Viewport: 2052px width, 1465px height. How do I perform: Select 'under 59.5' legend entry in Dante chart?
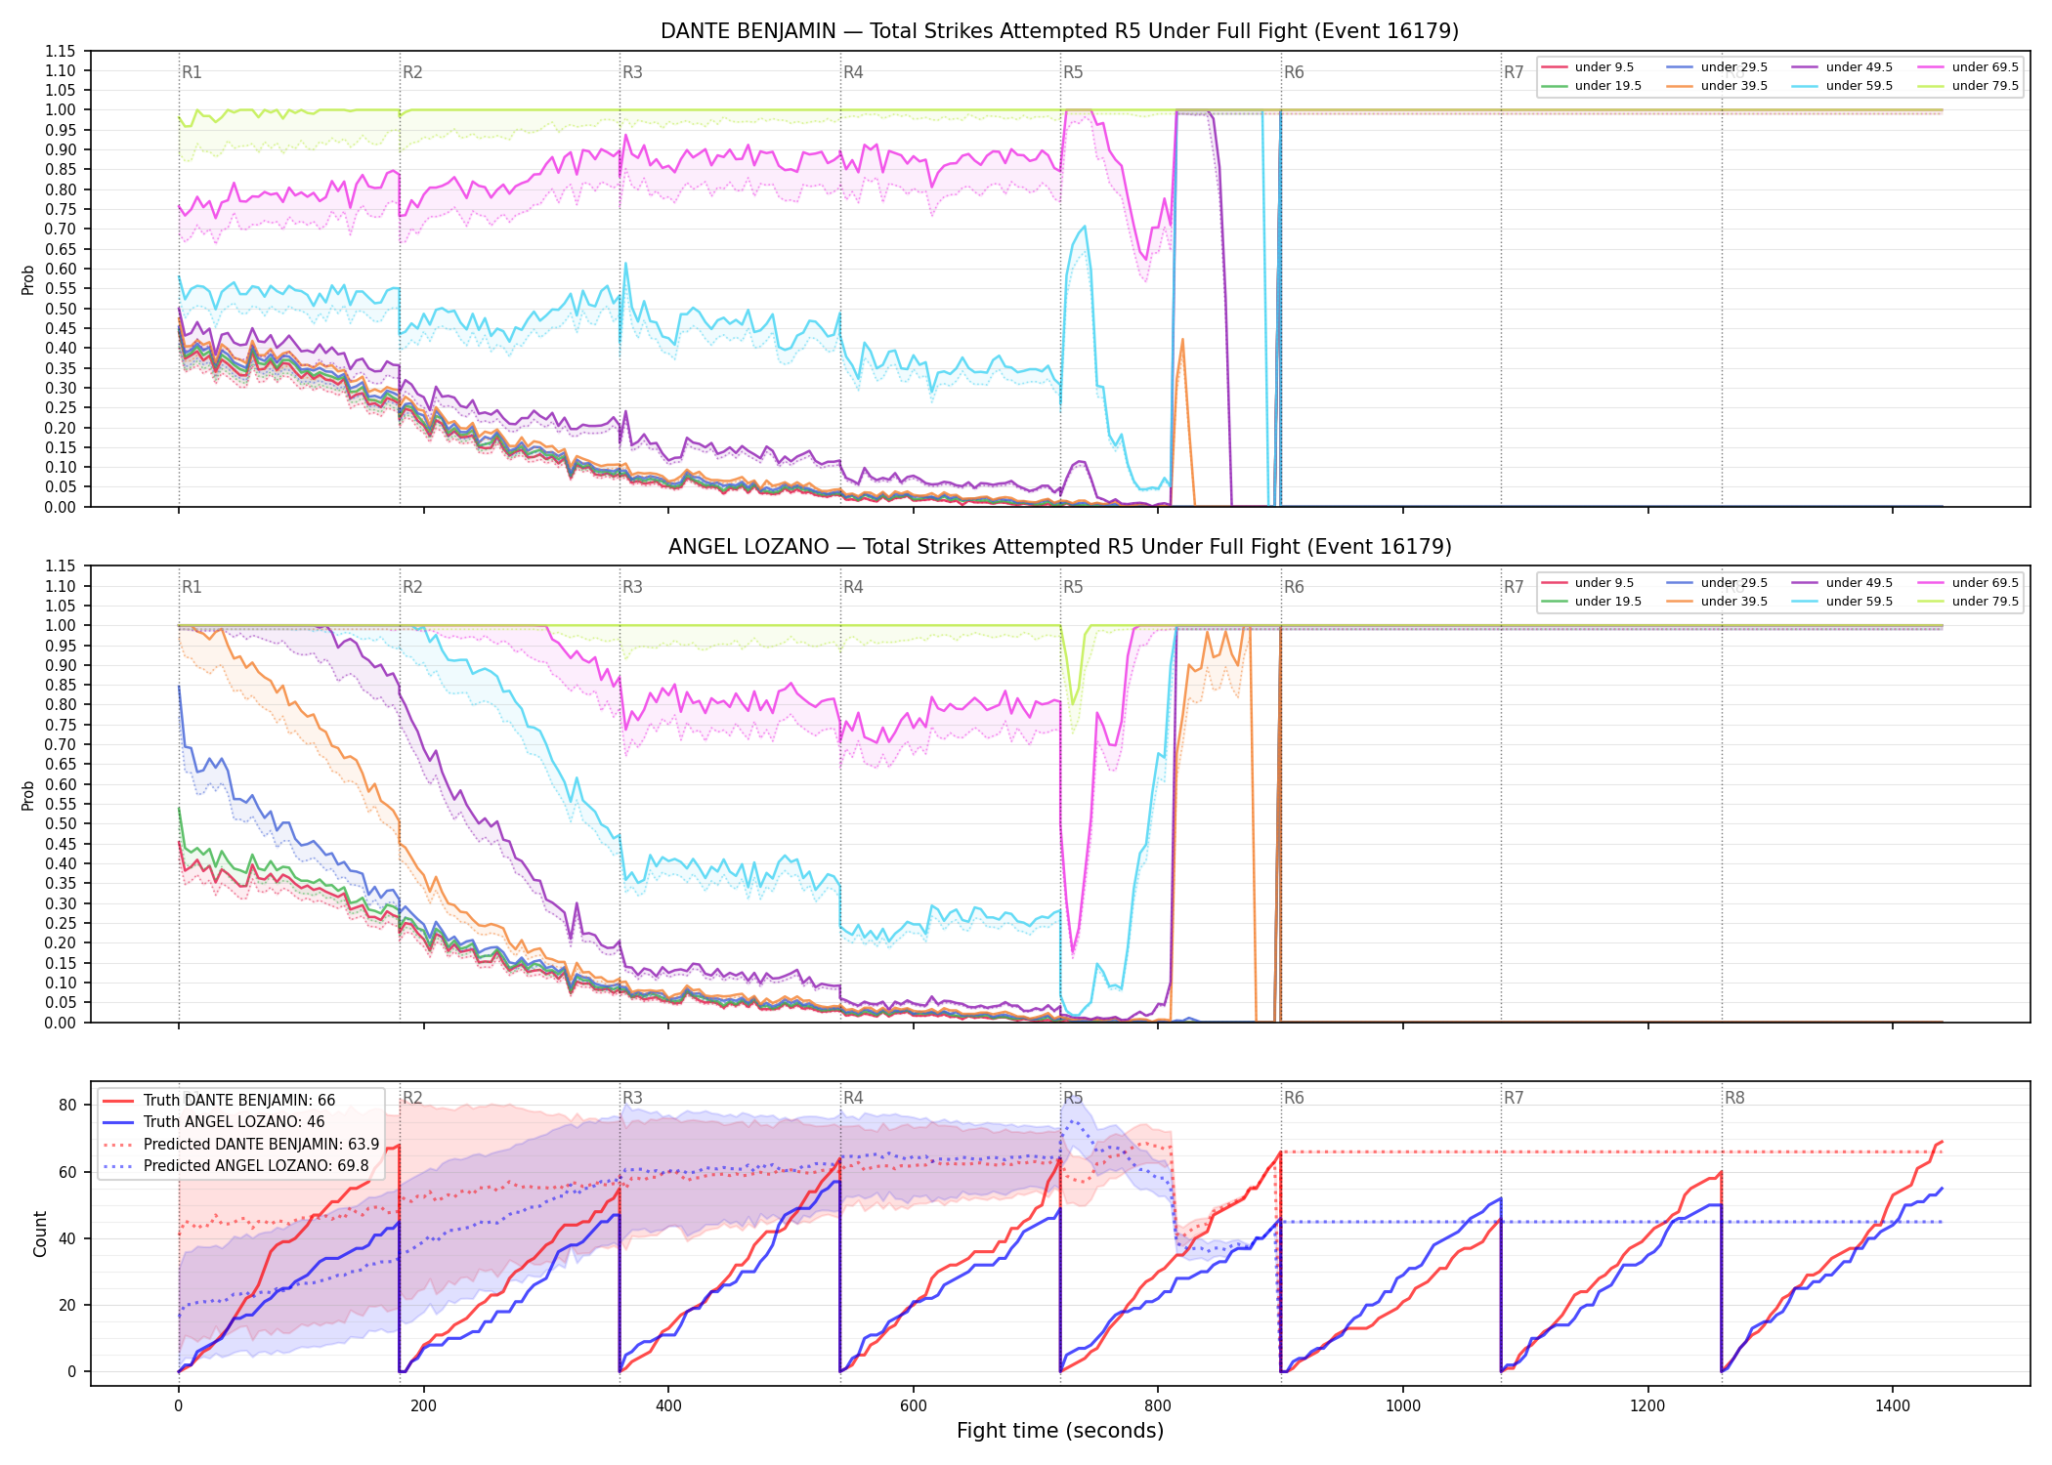point(1842,86)
